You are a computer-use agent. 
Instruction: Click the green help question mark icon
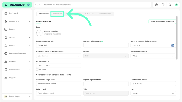(176, 5)
